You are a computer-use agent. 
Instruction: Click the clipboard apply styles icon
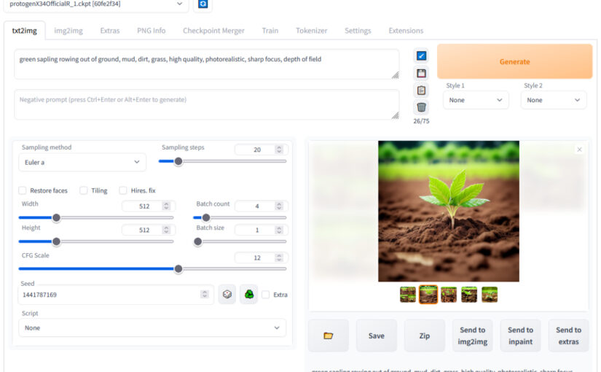[x=421, y=90]
